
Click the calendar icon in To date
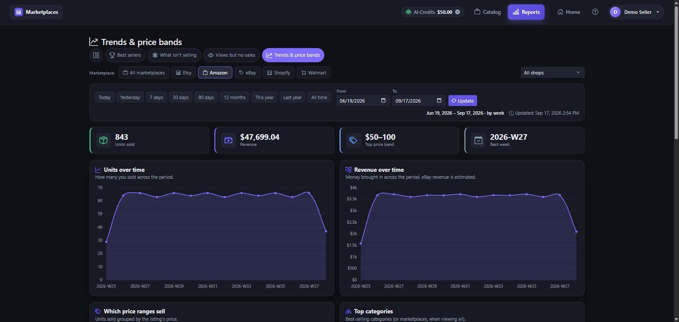coord(439,100)
